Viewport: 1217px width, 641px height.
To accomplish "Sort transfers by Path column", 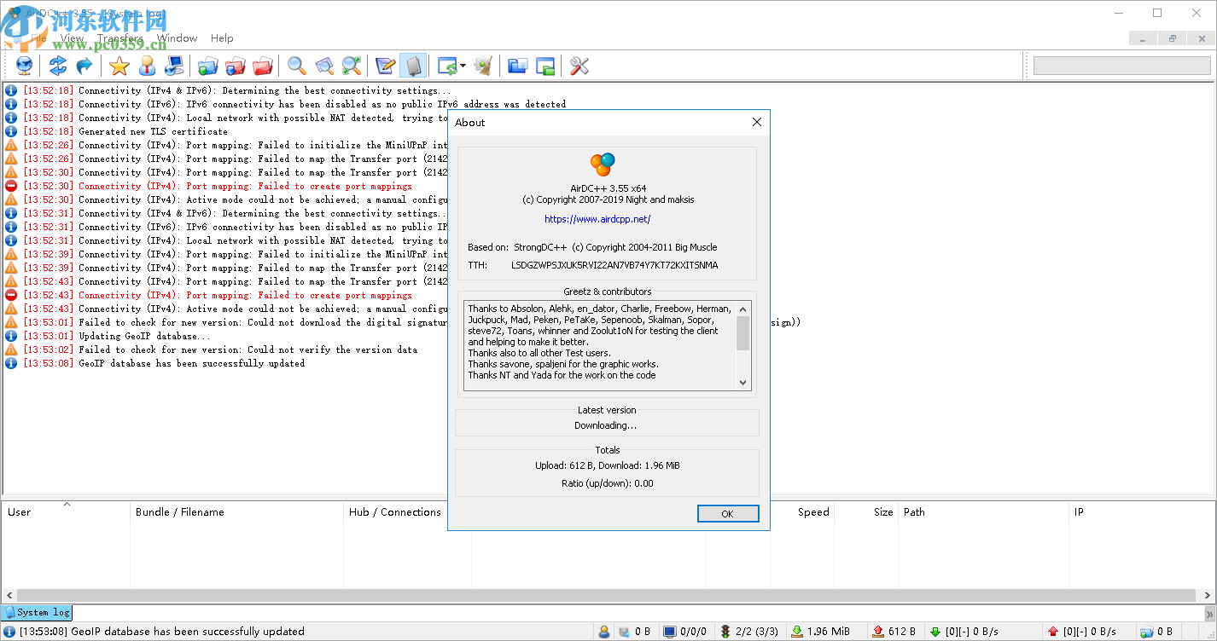I will tap(983, 512).
